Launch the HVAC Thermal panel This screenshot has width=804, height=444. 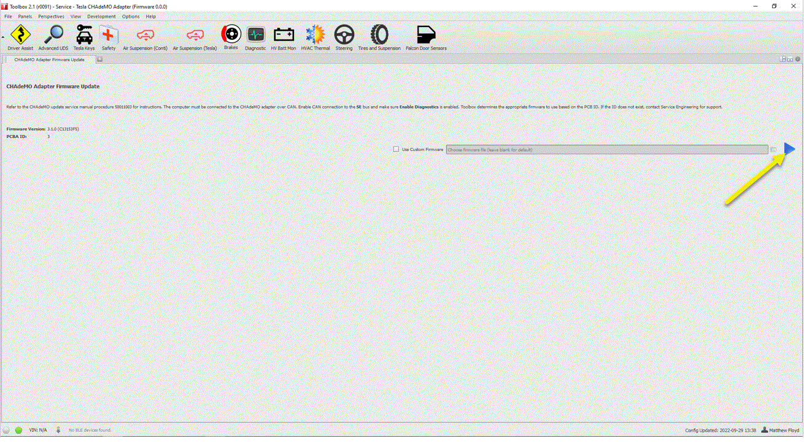(315, 38)
